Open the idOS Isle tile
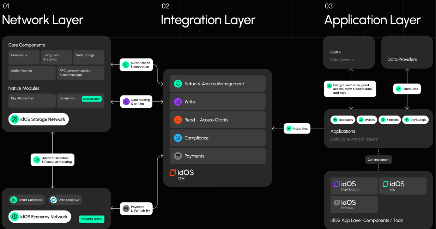Image resolution: width=436 pixels, height=229 pixels. (402, 186)
